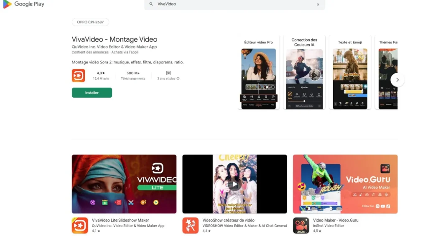
Task: Open the Video.Guru AI Video Maker banner
Action: click(345, 184)
